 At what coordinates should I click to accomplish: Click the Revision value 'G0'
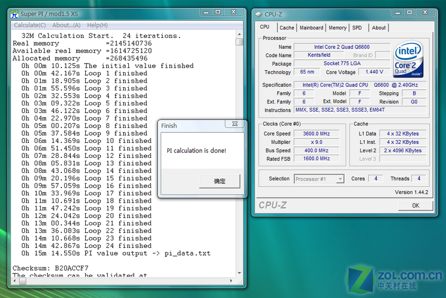tap(414, 102)
